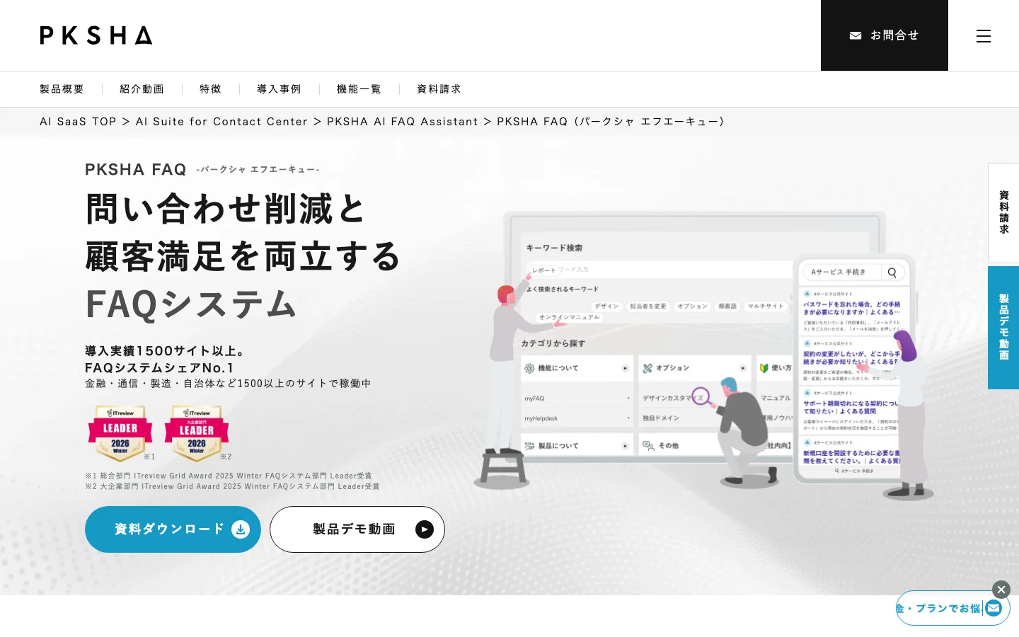Click the PKSHA logo
The image size is (1019, 637).
click(x=96, y=35)
